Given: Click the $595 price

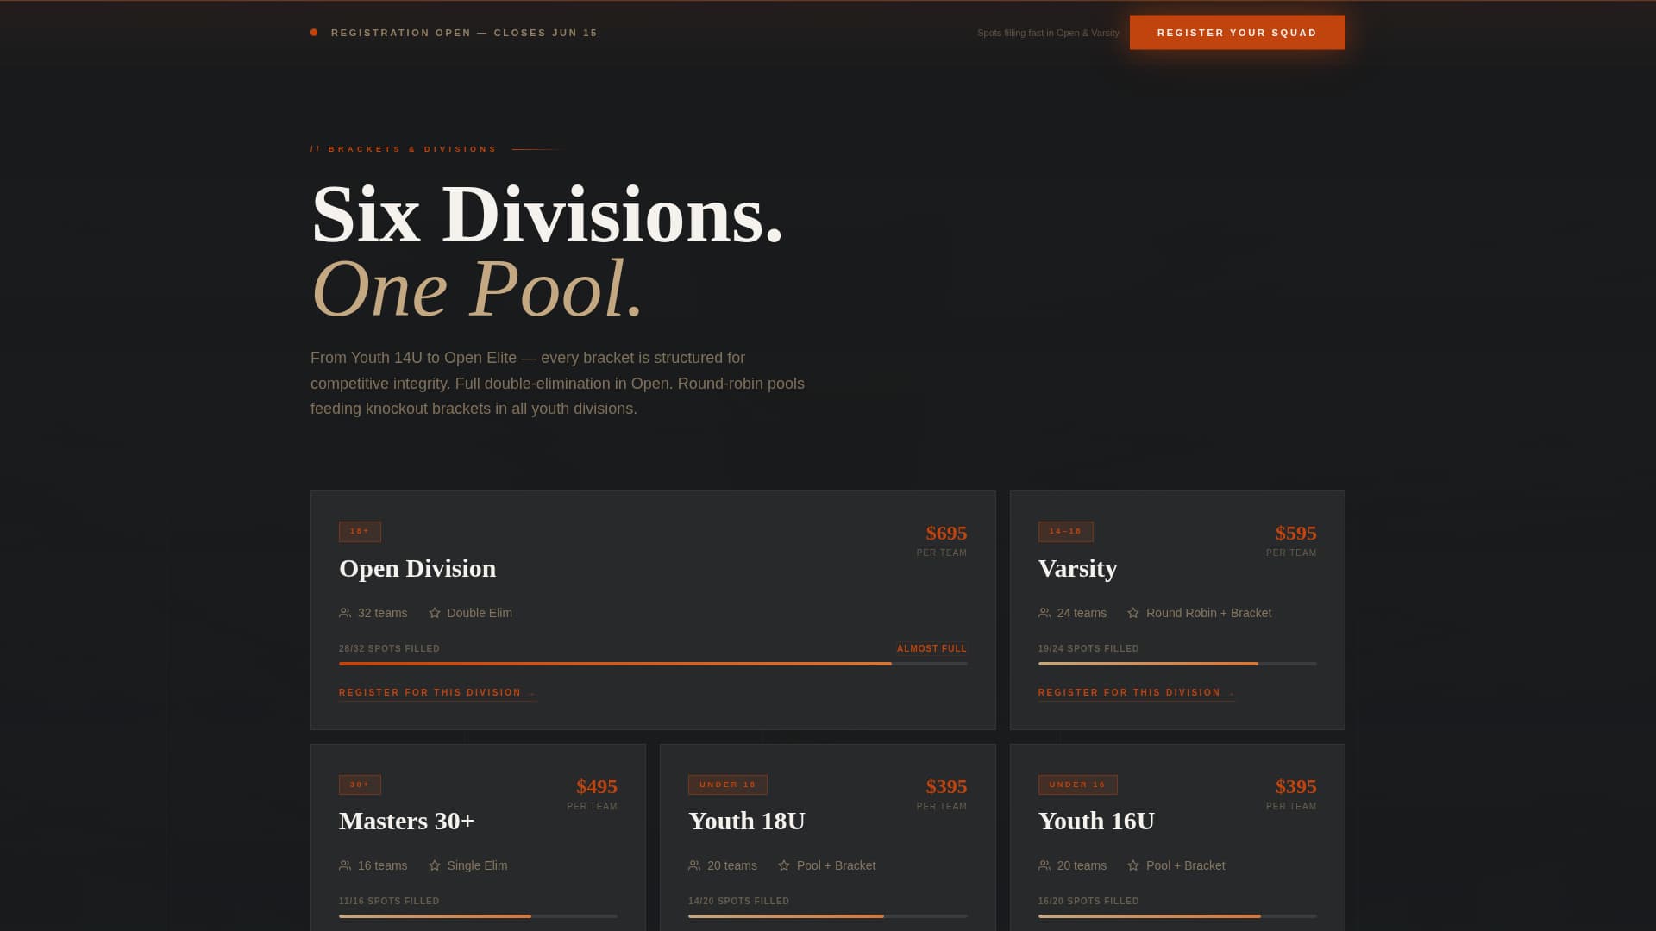Looking at the screenshot, I should click(x=1295, y=533).
